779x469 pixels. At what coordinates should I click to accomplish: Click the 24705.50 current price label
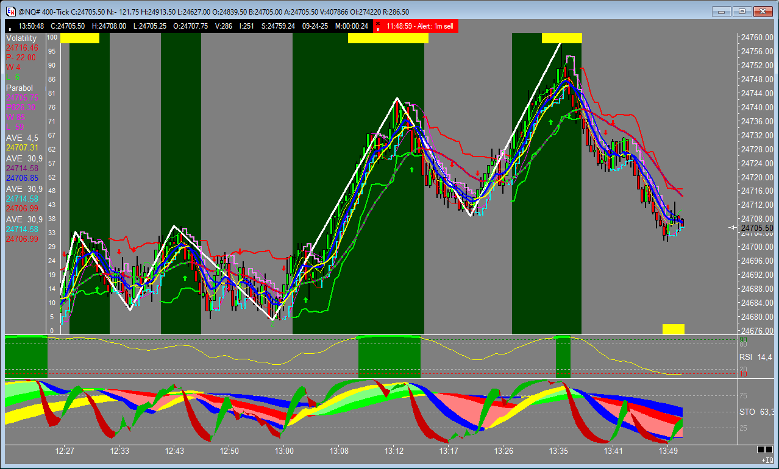click(756, 228)
